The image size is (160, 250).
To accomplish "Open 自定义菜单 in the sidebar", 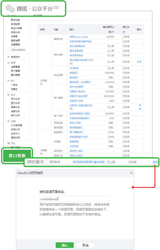I will tap(16, 28).
